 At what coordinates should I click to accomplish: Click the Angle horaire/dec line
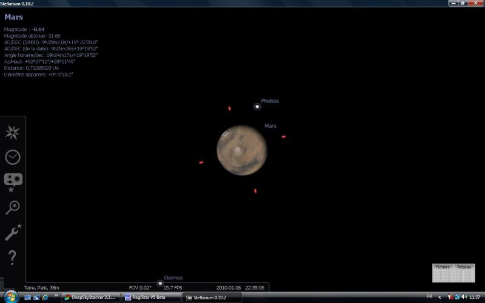(x=51, y=55)
